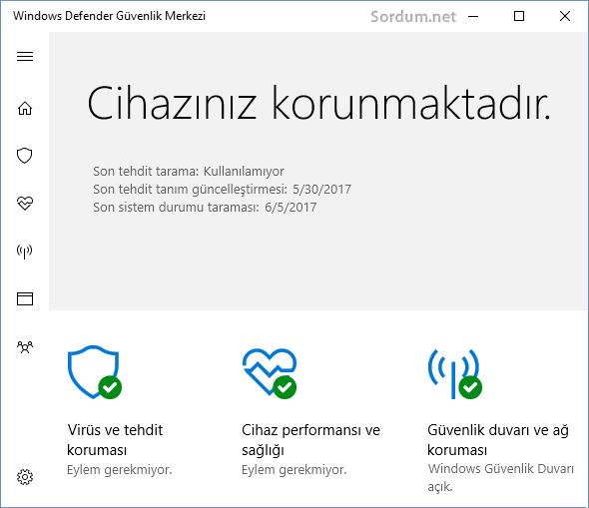
Task: Open the network antenna sidebar icon
Action: (x=24, y=252)
